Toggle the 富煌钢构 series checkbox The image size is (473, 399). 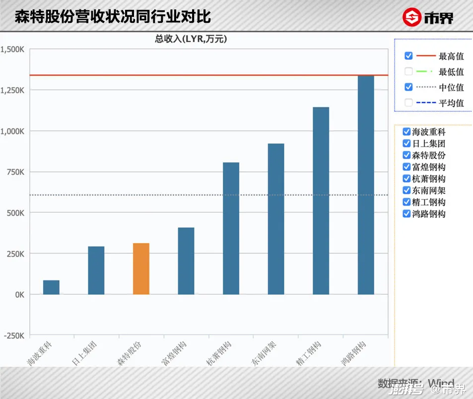click(406, 167)
